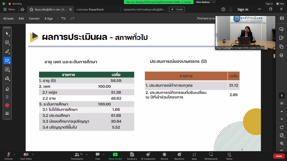287x161 pixels.
Task: Open the Acrobat help question mark icon
Action: (x=223, y=10)
